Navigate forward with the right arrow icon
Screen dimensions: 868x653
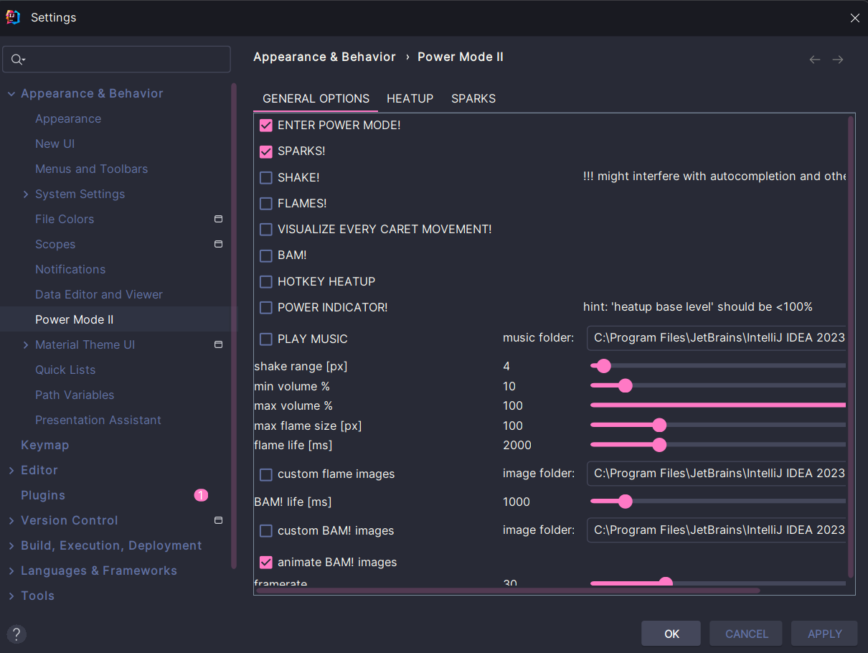point(838,60)
